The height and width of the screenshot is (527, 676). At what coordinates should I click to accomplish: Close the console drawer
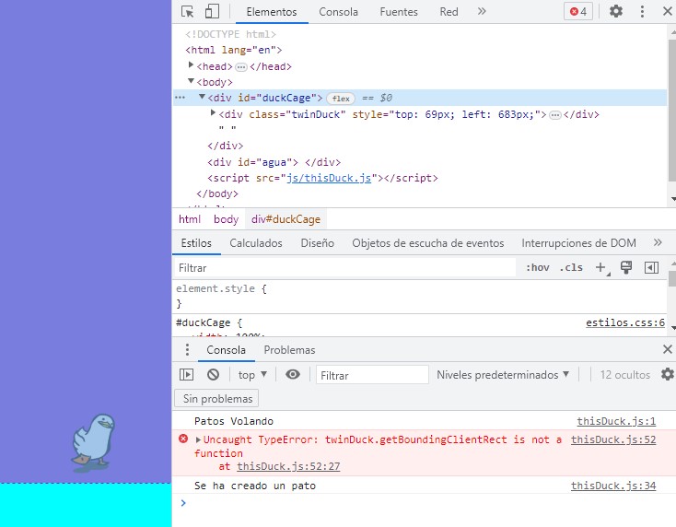click(x=667, y=349)
